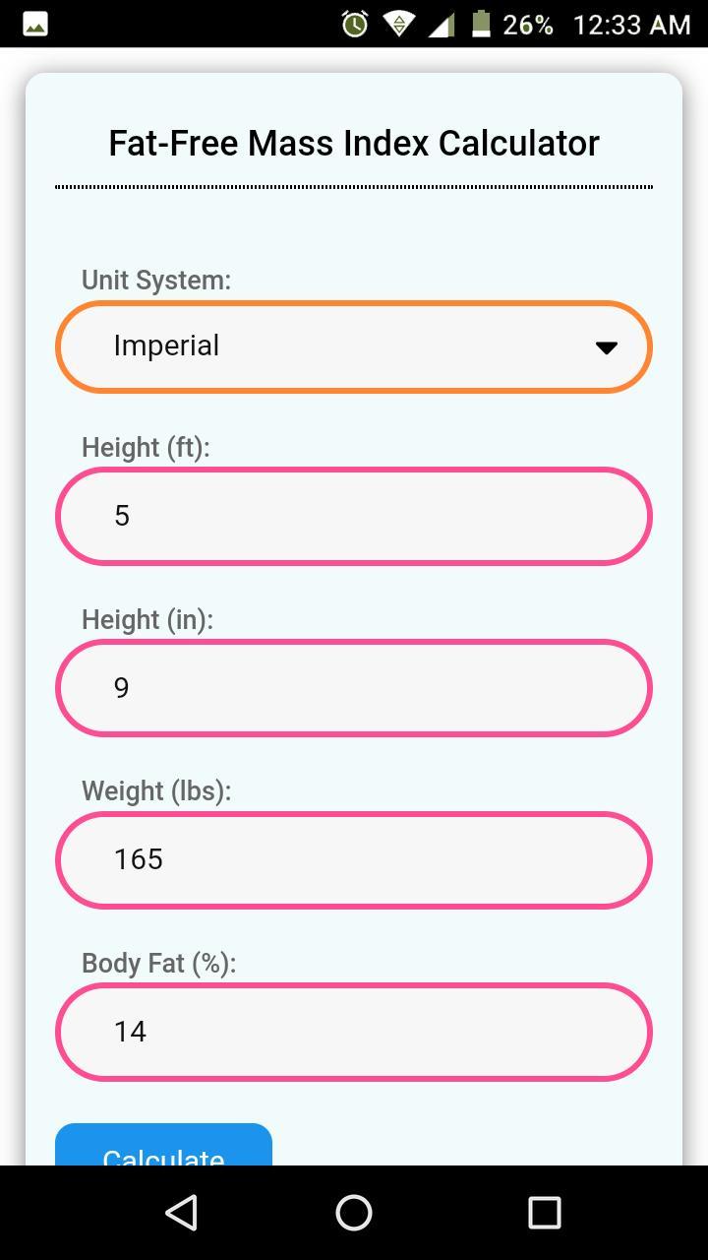Tap the Home navigation button
This screenshot has height=1260, width=708.
click(354, 1213)
